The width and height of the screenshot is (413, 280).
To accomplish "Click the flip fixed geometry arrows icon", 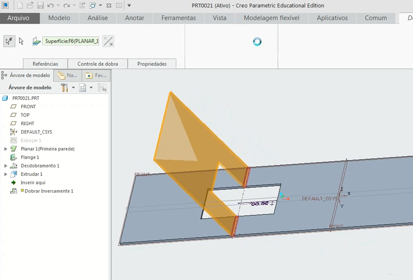I will coord(108,41).
